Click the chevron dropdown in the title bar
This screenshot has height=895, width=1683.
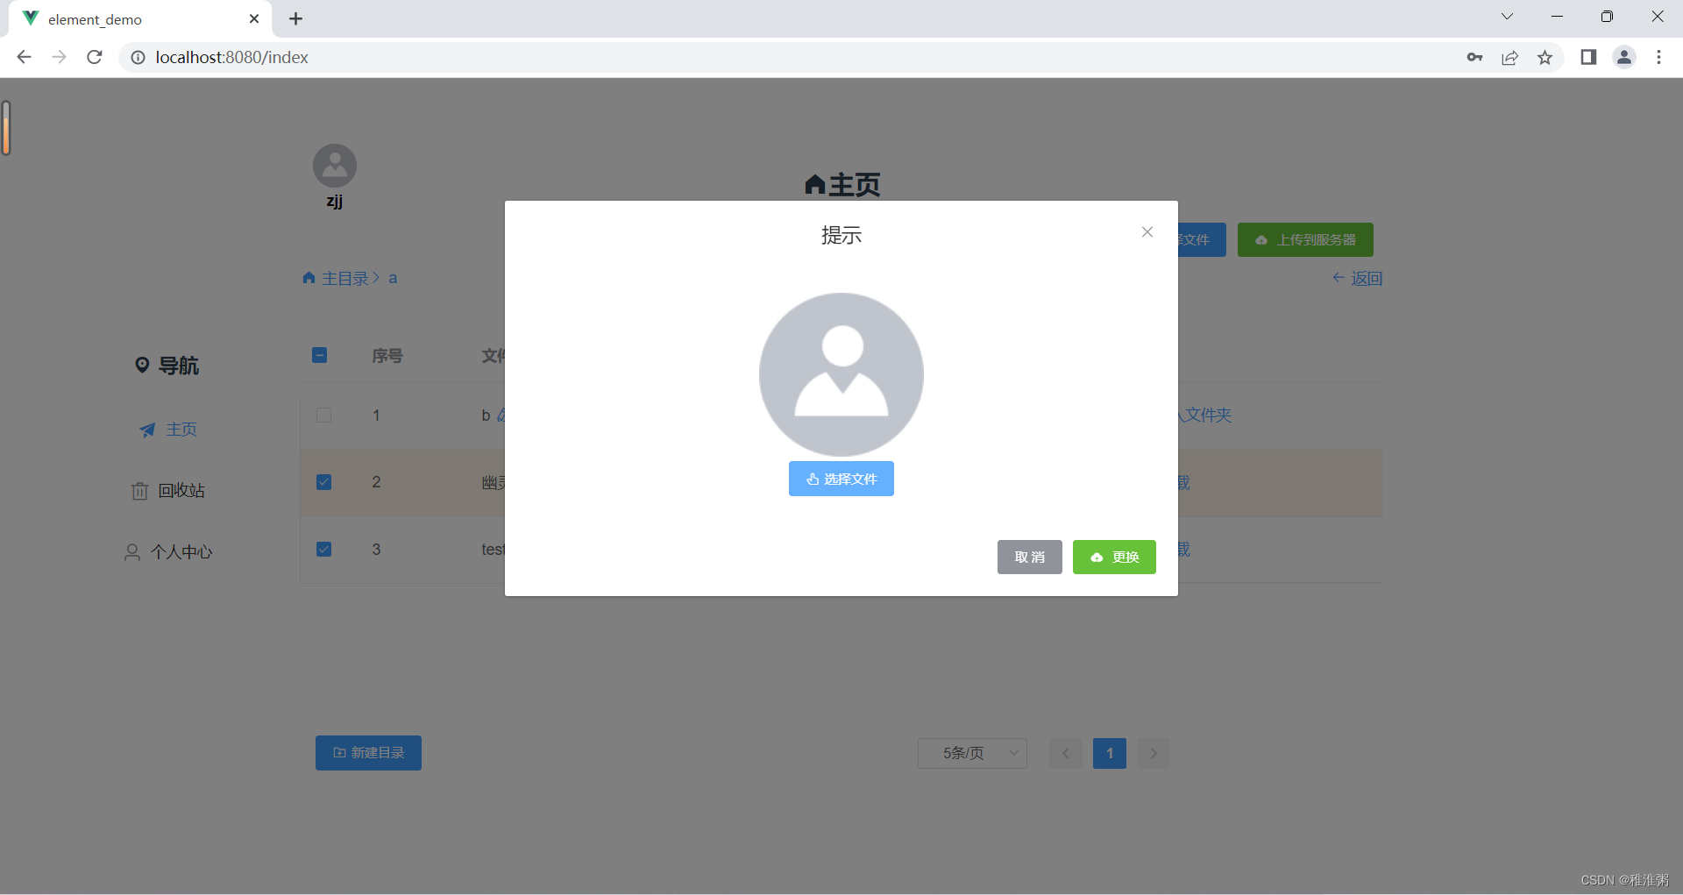tap(1507, 16)
